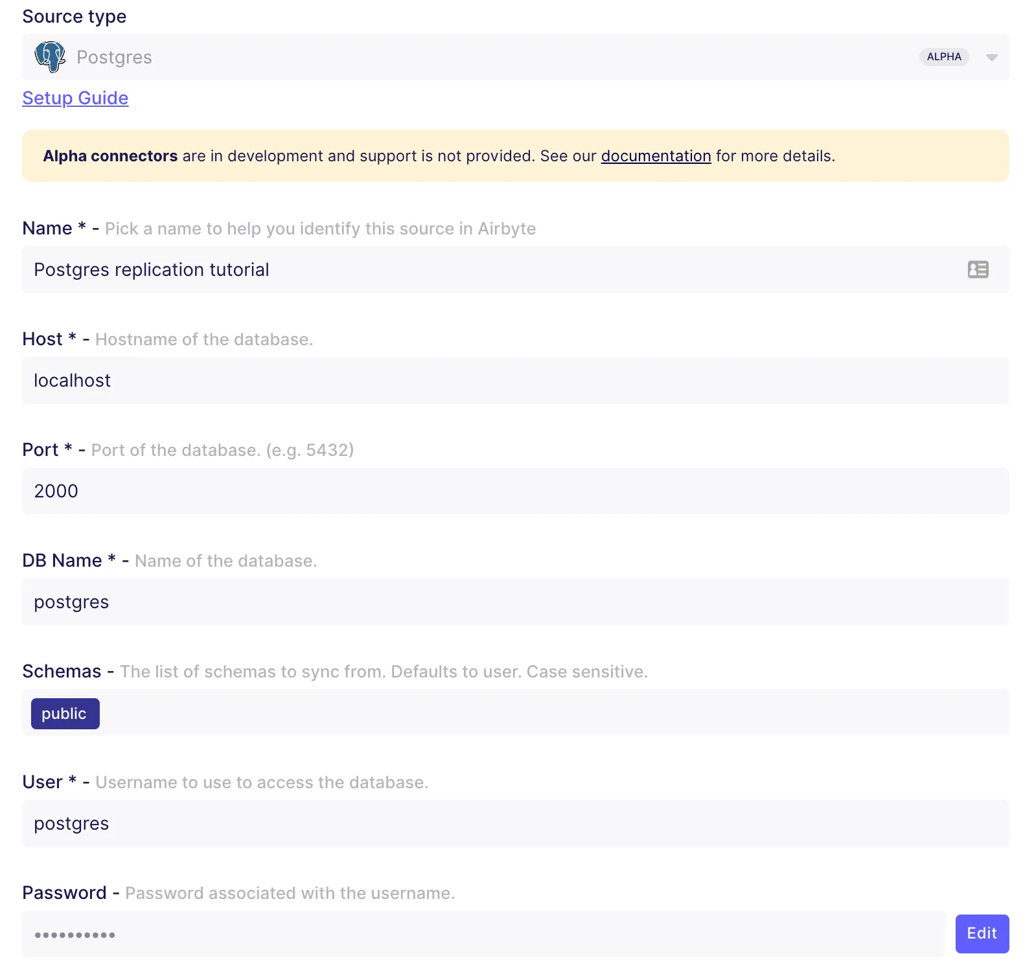Click the 'Hostname of the database.' hint
1034x978 pixels.
click(x=204, y=339)
